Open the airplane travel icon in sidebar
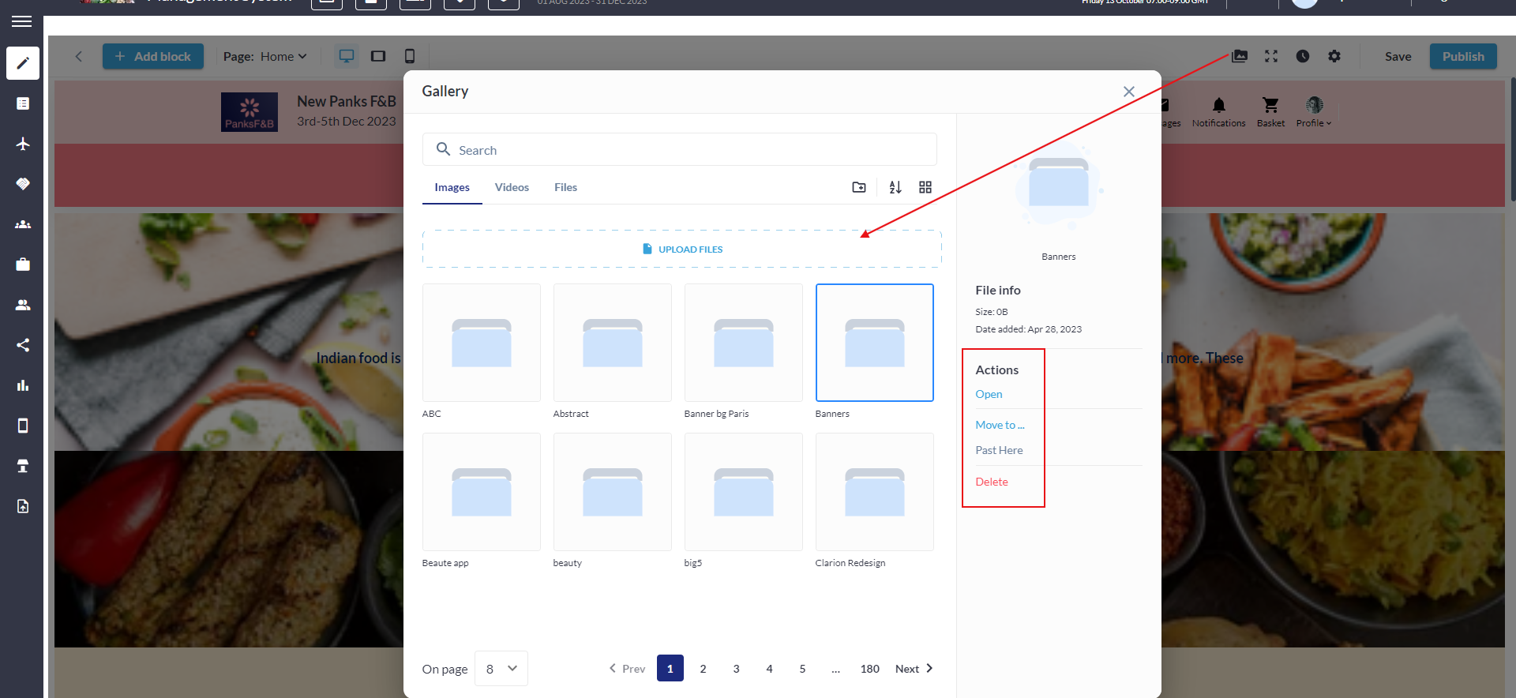The image size is (1516, 698). click(x=23, y=144)
